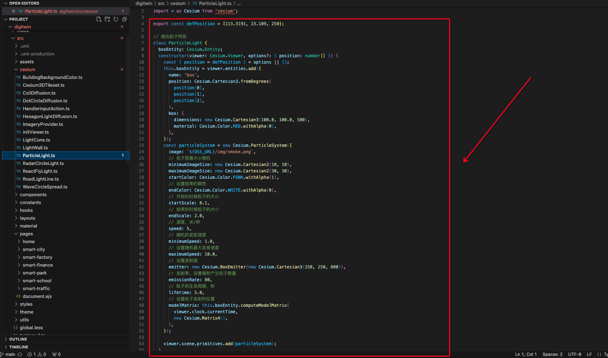Click the src breadcrumb segment

(161, 3)
